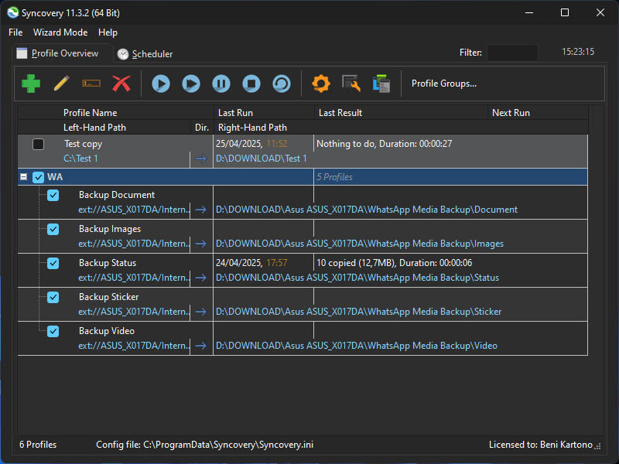Screen dimensions: 619x464
Task: Click the direction arrow of Test copy
Action: [x=201, y=159]
